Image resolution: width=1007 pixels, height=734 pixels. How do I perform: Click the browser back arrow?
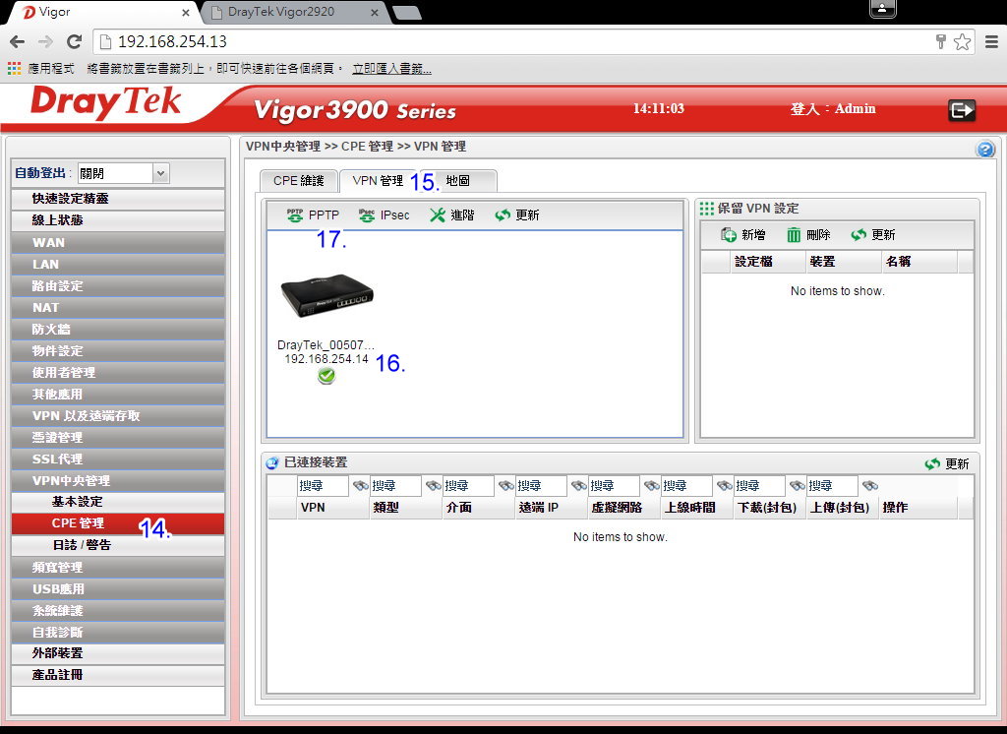(18, 41)
